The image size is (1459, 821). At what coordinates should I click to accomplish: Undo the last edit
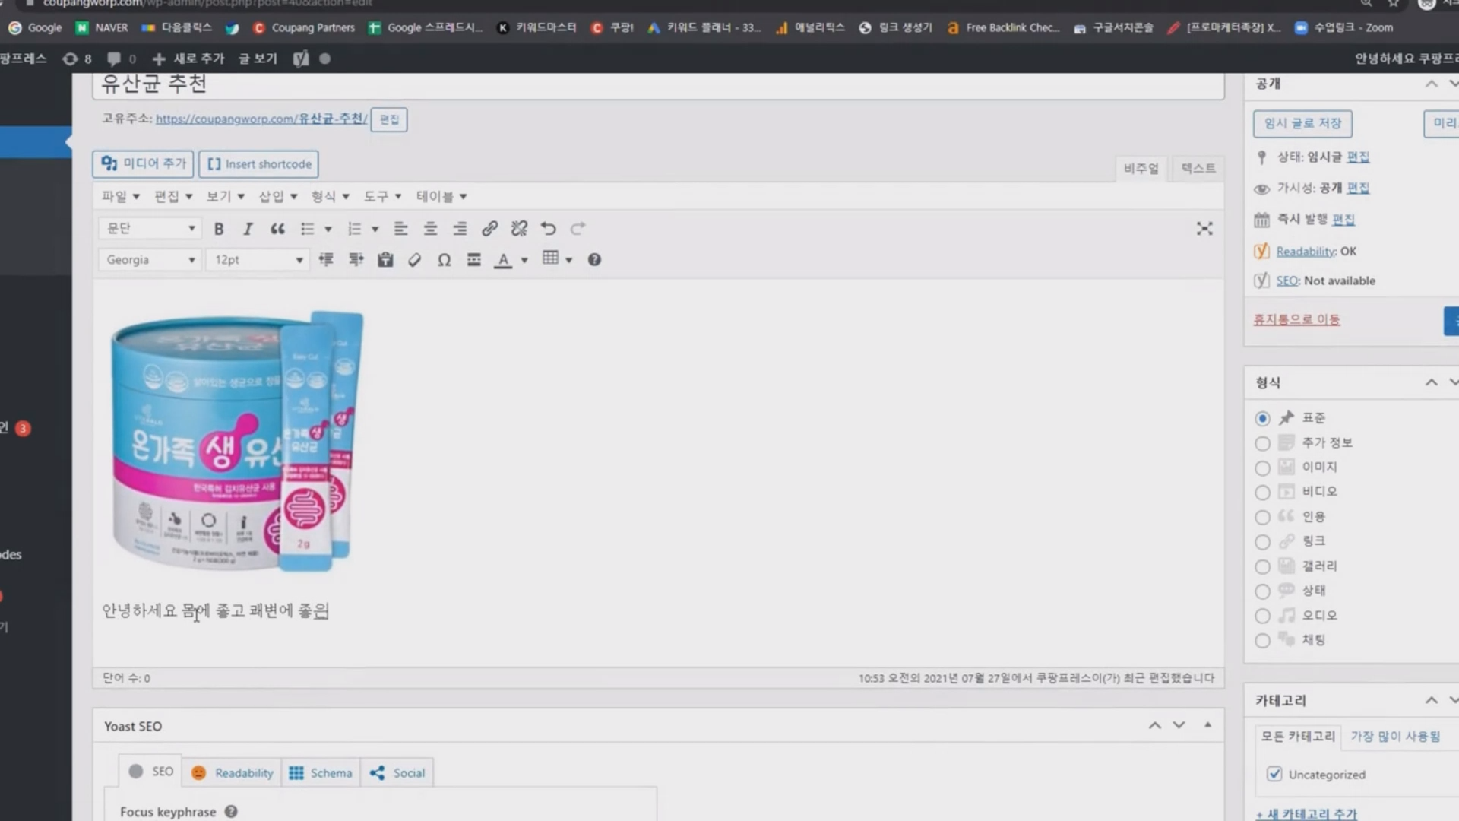(548, 229)
